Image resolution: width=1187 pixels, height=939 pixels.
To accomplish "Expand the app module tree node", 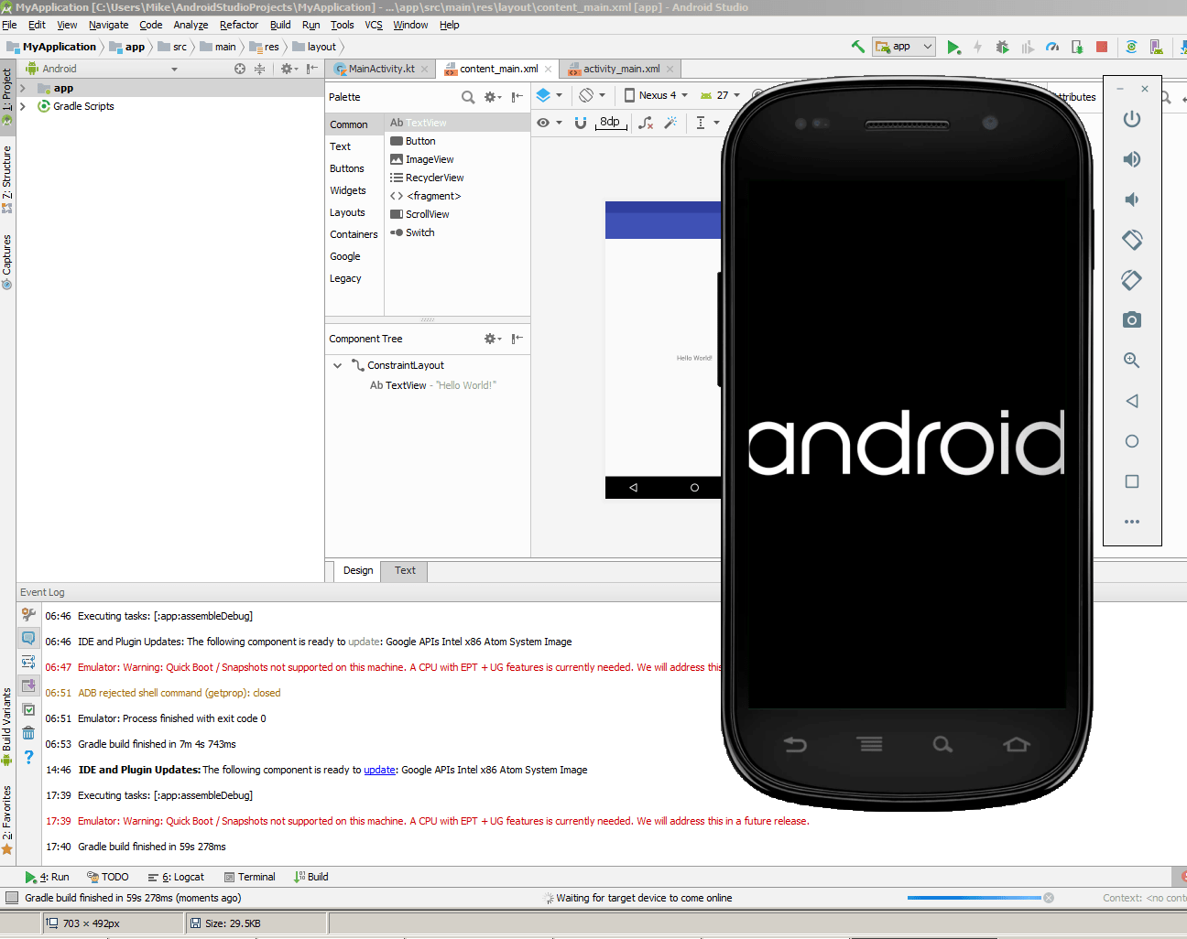I will click(x=23, y=89).
